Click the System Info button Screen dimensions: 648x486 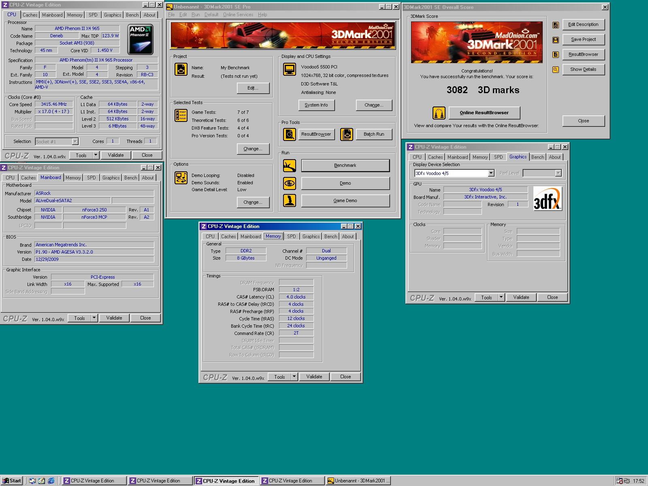click(x=316, y=105)
